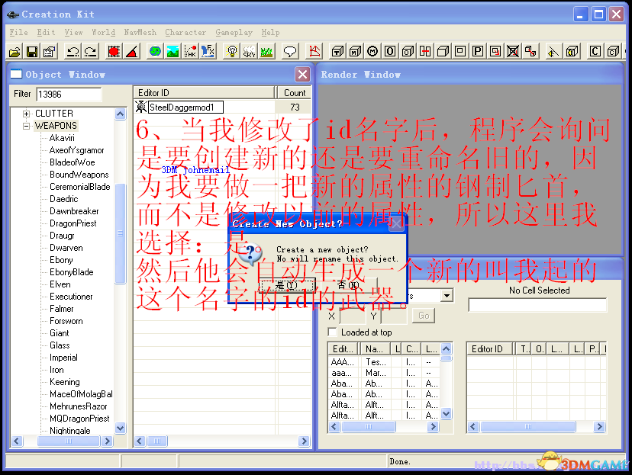Click the square O toolbar icon
632x475 pixels.
390,52
